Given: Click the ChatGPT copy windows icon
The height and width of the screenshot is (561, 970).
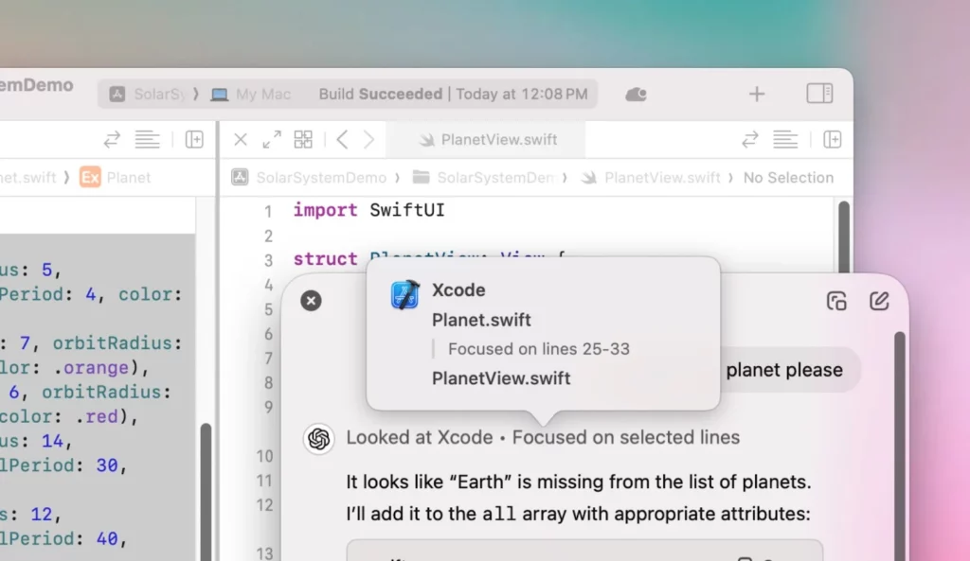Looking at the screenshot, I should 836,301.
